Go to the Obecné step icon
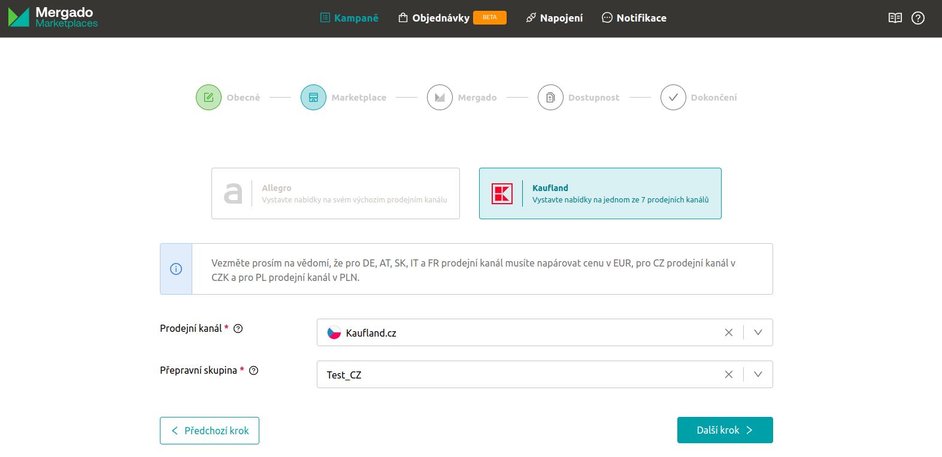 pyautogui.click(x=208, y=98)
